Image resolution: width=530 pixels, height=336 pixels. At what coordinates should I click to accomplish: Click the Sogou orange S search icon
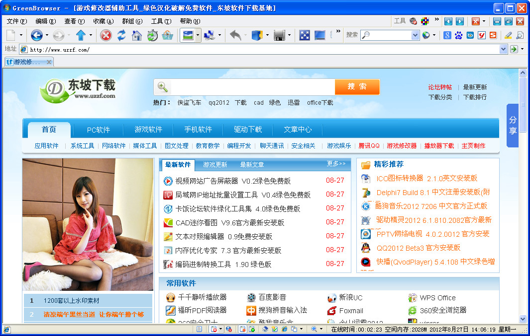493,35
